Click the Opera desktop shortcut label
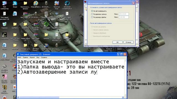Image resolution: width=177 pixels, height=99 pixels. pyautogui.click(x=119, y=49)
